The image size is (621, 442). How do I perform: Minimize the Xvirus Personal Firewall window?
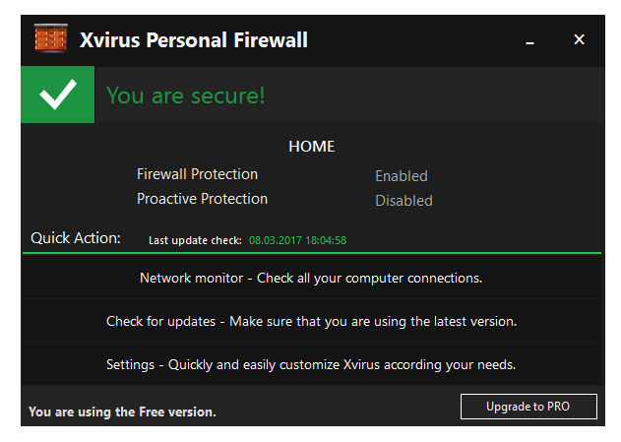click(532, 40)
